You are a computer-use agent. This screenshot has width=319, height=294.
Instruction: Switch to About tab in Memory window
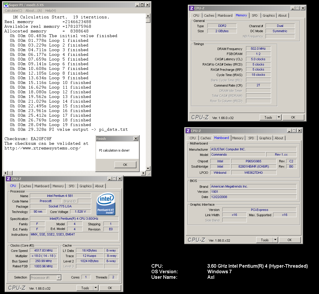click(x=282, y=16)
